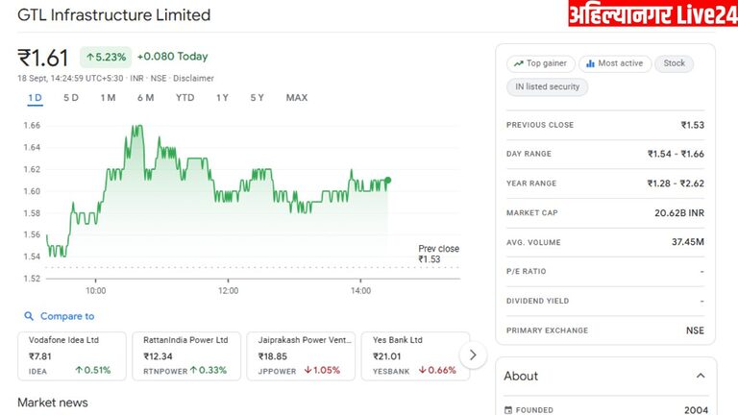738x415 pixels.
Task: Click the Stock category chip
Action: click(675, 63)
